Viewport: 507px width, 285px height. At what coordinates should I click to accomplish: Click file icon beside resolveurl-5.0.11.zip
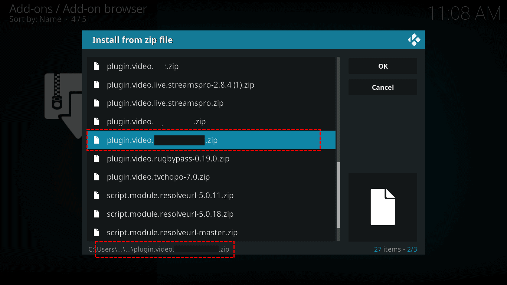click(97, 196)
